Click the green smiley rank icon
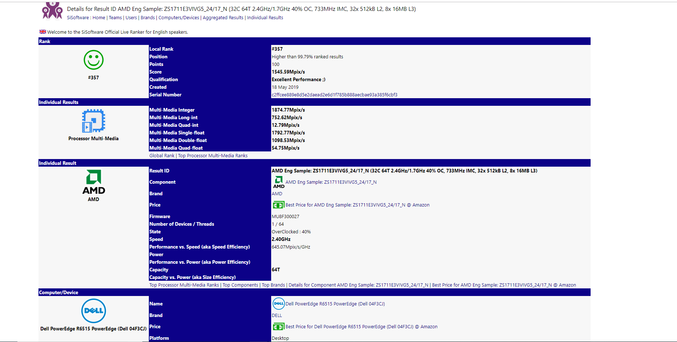 tap(94, 60)
